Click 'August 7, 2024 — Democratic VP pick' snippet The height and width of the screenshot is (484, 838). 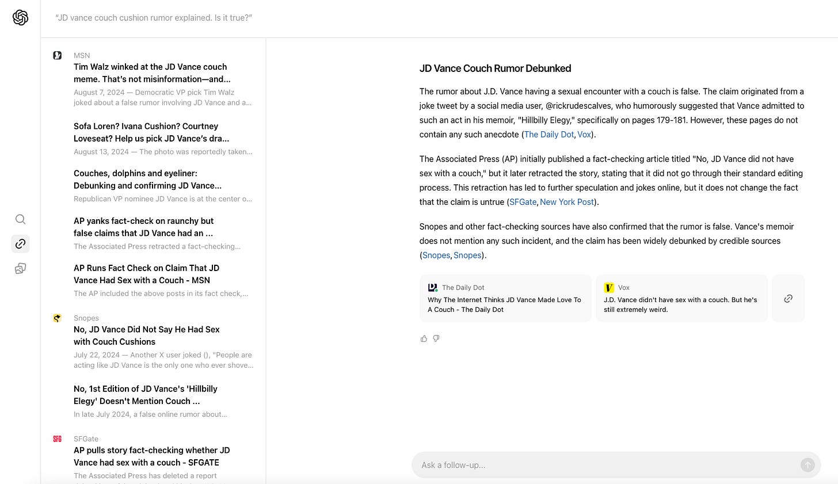(163, 97)
